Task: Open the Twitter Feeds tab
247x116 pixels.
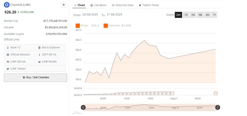Action: 149,5
